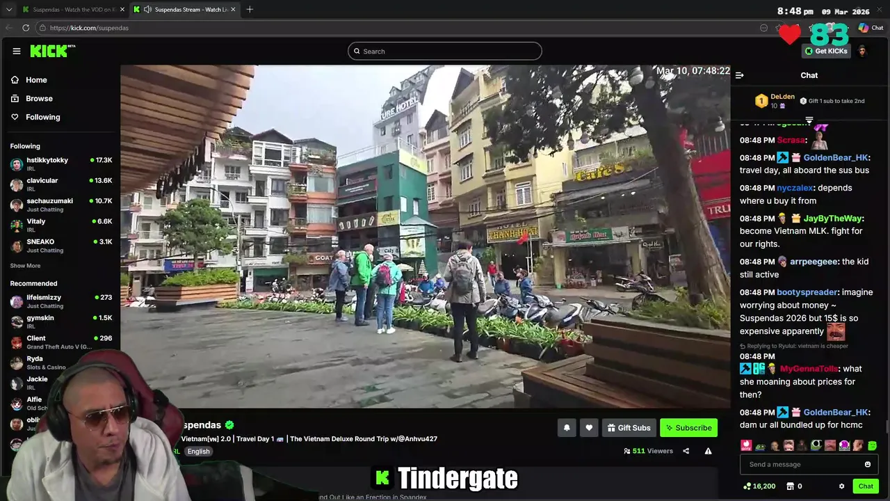This screenshot has height=501, width=890.
Task: Open the Kick hamburger sidebar menu
Action: (x=16, y=51)
